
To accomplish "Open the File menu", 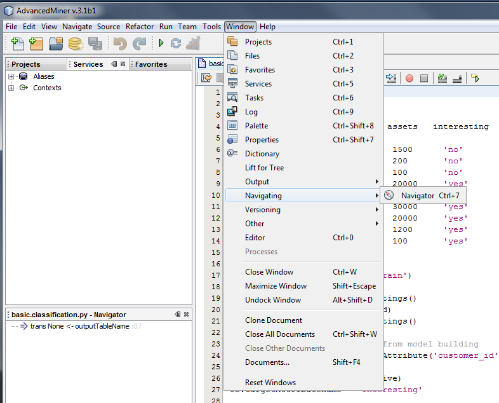I will click(x=11, y=27).
